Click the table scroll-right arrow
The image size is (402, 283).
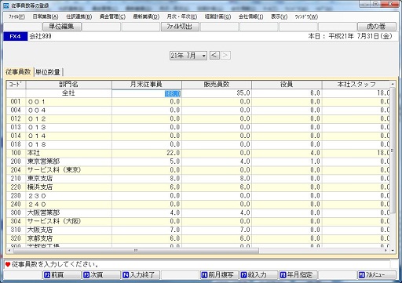point(386,251)
